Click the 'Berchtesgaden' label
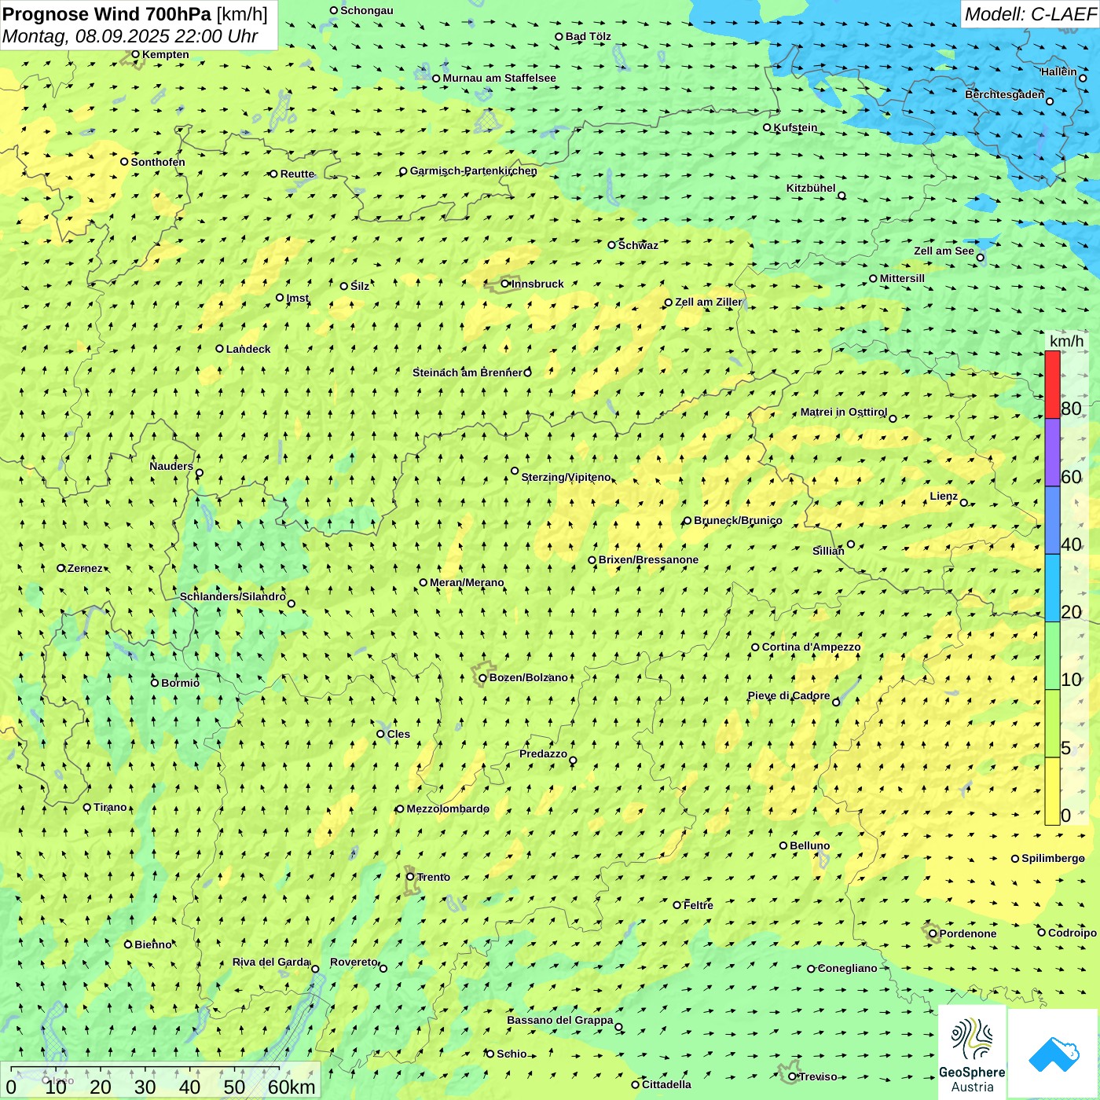This screenshot has width=1100, height=1100. [x=1005, y=94]
